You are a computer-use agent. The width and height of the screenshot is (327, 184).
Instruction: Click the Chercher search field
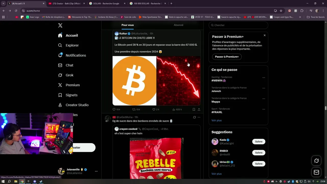(x=238, y=25)
